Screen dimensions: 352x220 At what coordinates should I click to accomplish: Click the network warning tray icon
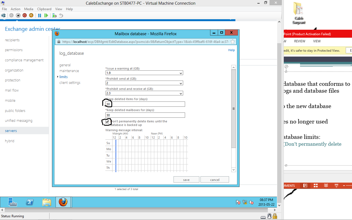(x=245, y=202)
